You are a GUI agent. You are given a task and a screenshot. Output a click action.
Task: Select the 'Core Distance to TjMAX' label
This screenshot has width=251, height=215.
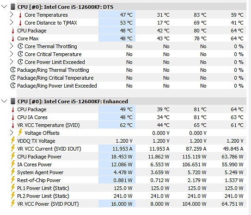[x=51, y=23]
